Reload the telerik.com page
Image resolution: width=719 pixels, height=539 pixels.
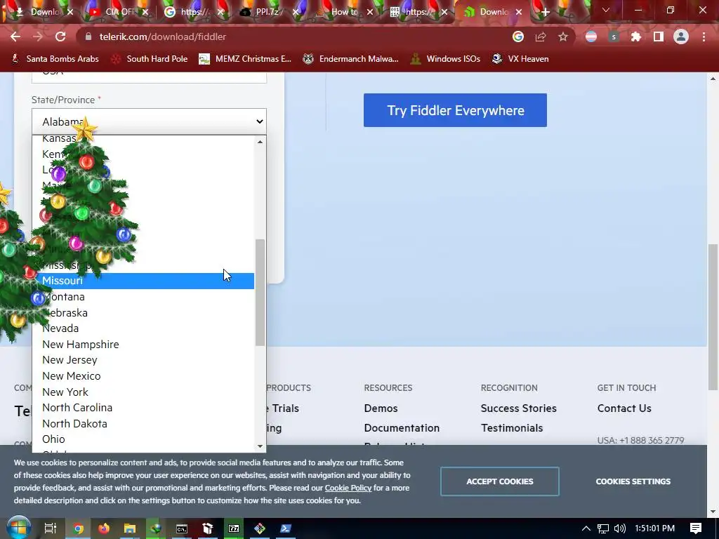pos(60,36)
